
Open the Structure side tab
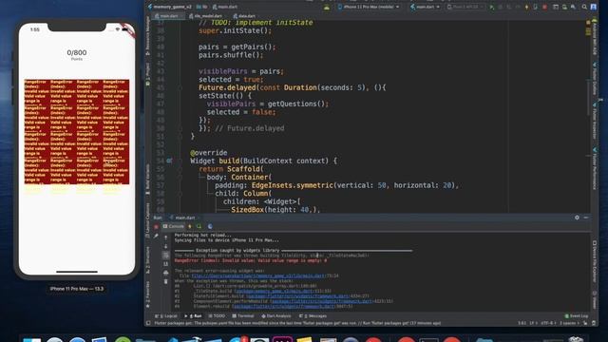click(148, 259)
